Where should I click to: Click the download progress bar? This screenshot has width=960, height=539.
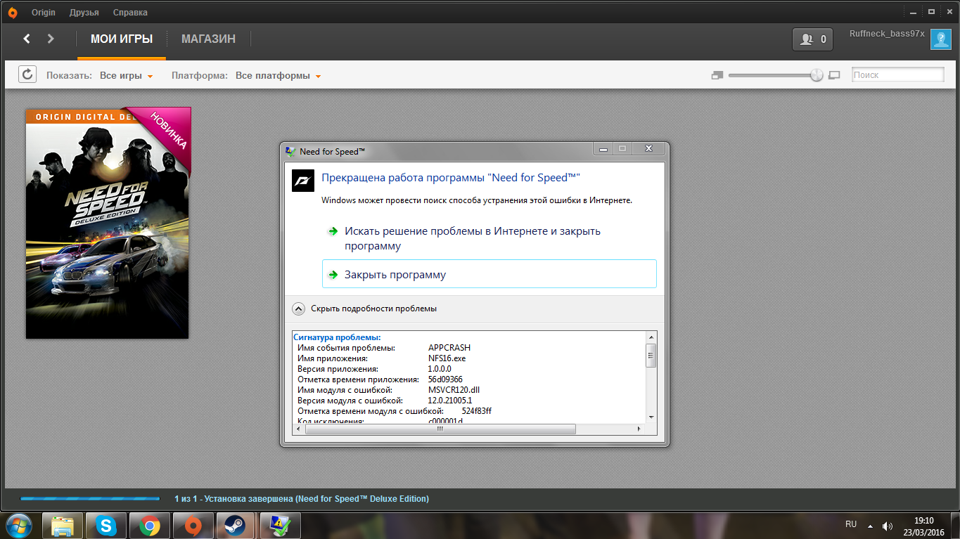click(x=90, y=498)
